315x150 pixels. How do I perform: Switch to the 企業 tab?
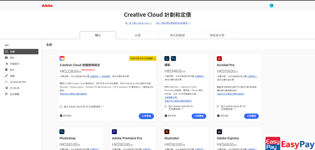(x=138, y=35)
